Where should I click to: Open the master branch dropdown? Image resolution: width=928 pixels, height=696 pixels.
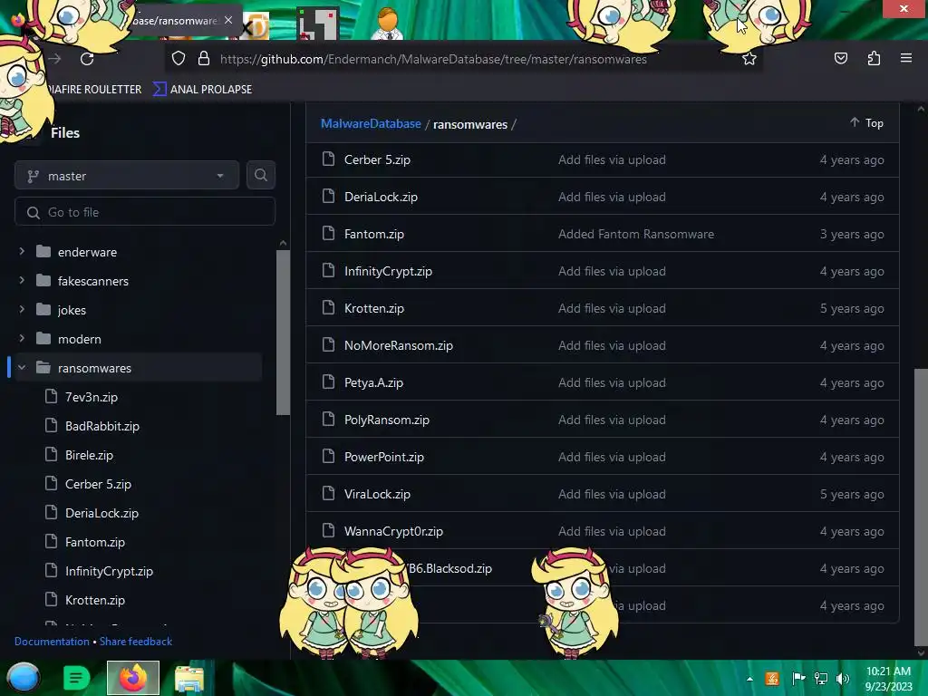[x=127, y=176]
